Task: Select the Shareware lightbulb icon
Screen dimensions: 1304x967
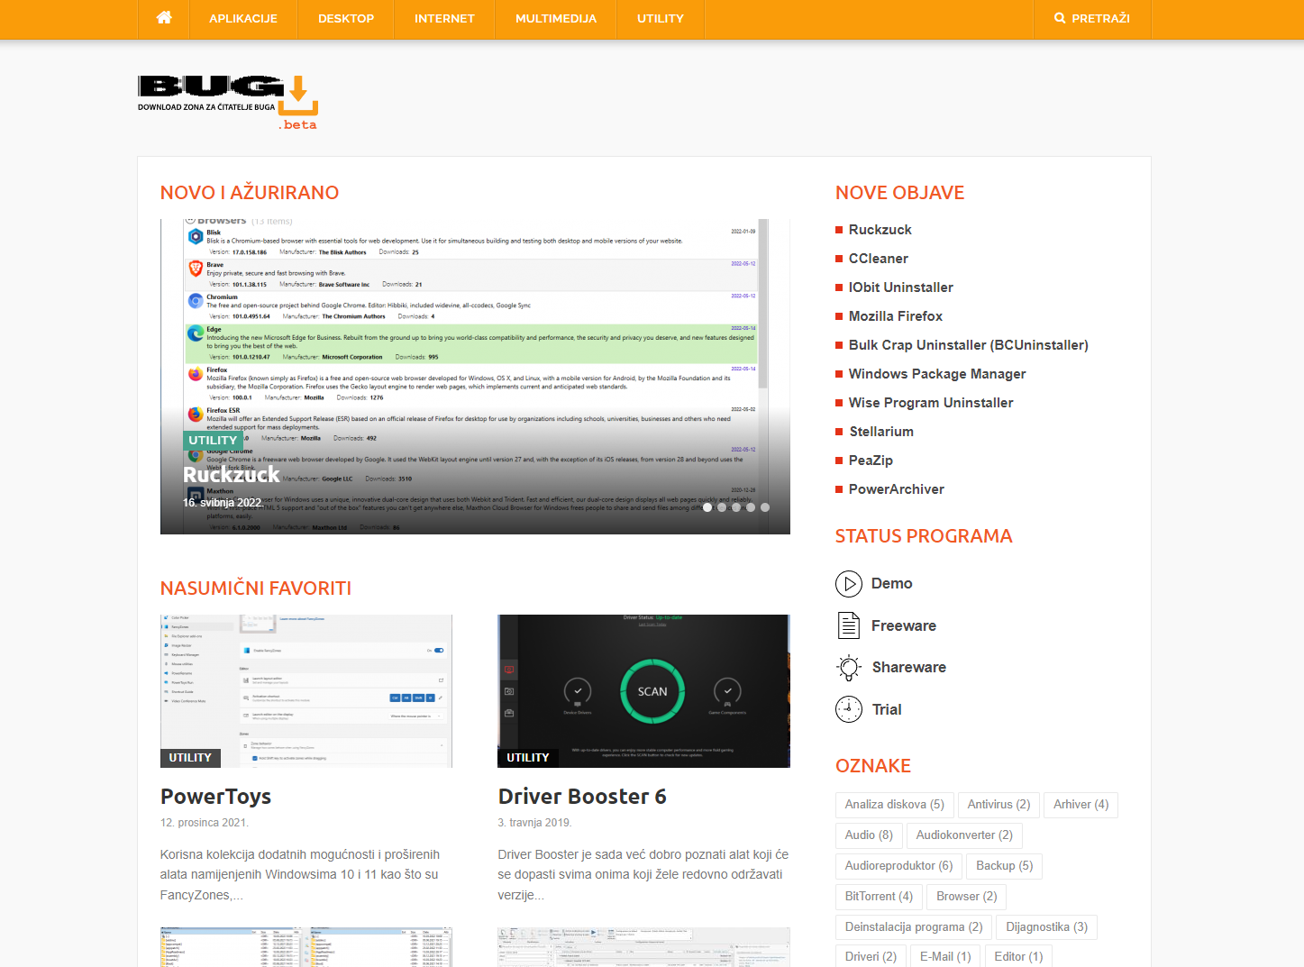Action: point(849,668)
